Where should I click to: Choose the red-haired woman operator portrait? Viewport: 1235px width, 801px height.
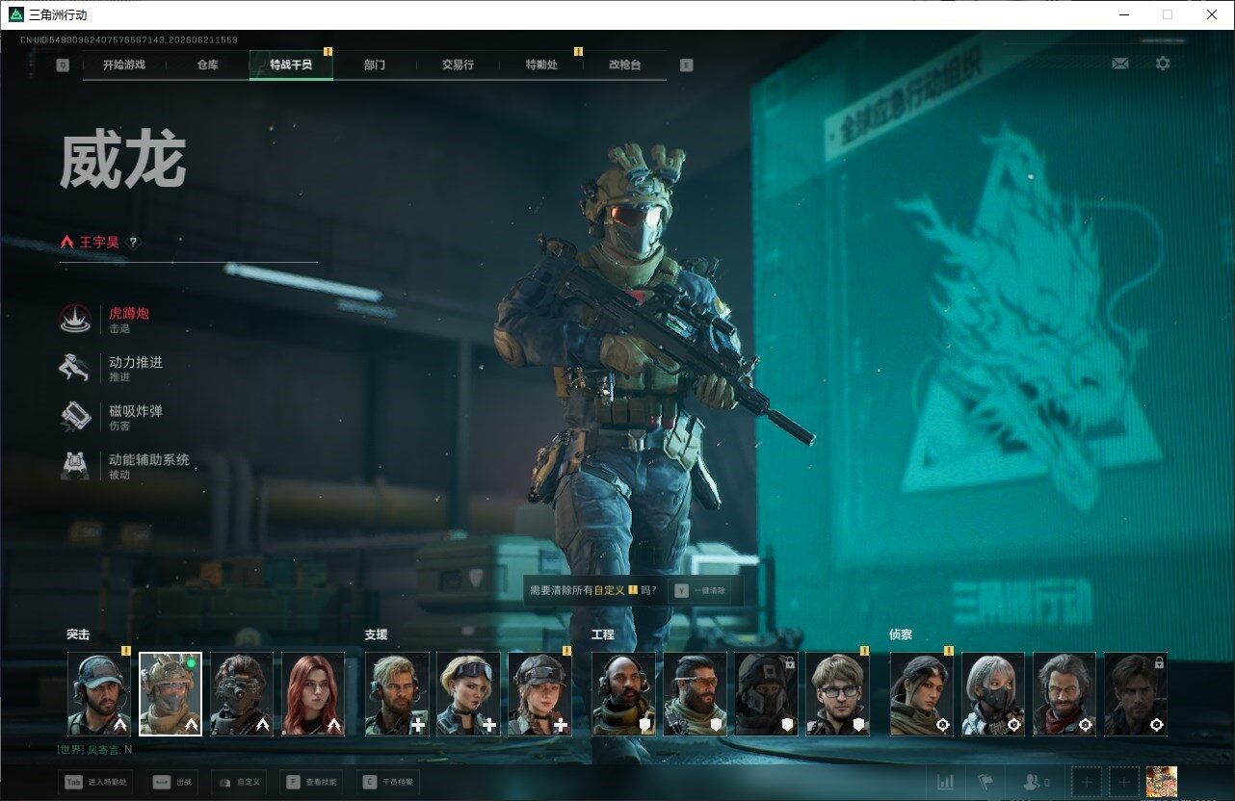coord(313,694)
